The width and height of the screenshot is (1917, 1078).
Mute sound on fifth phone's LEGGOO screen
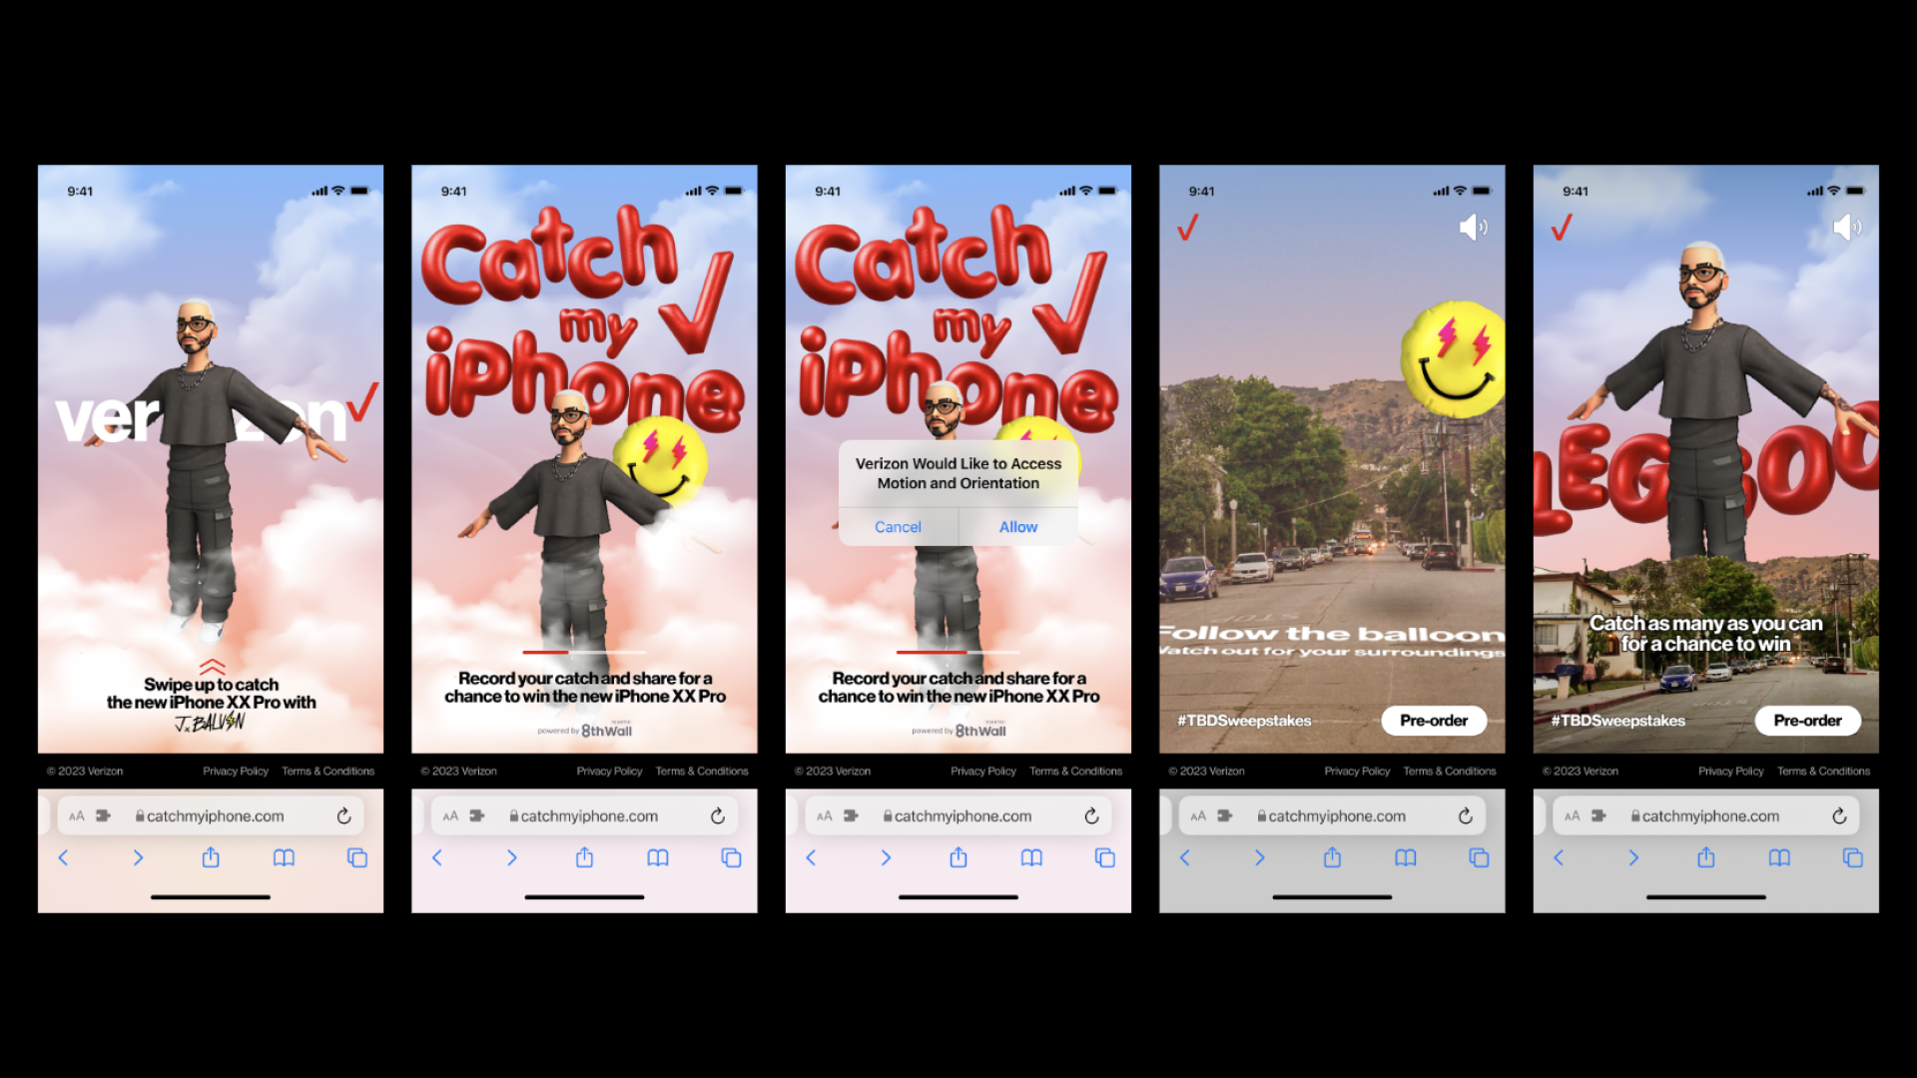1847,228
